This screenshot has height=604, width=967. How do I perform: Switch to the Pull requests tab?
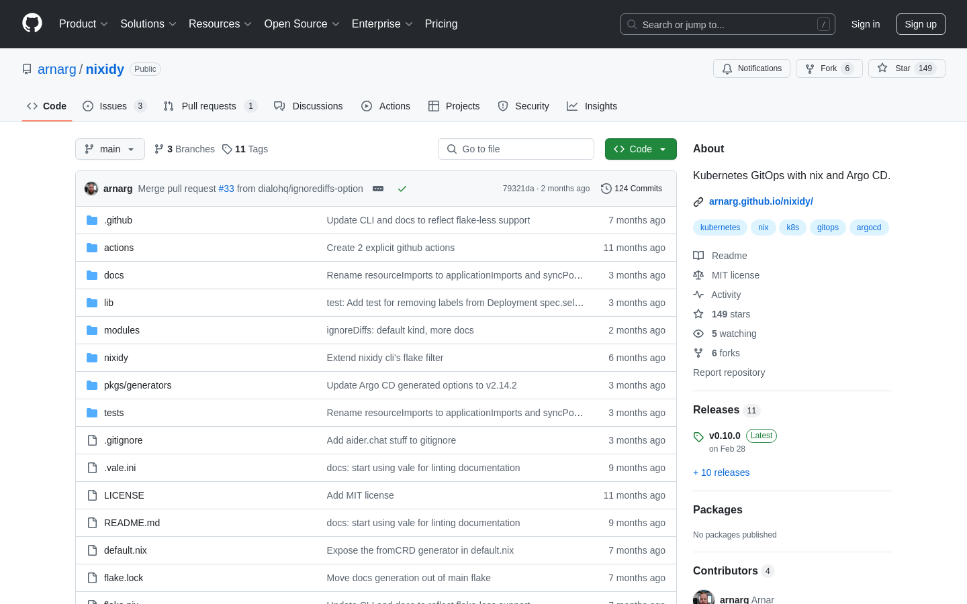[210, 106]
